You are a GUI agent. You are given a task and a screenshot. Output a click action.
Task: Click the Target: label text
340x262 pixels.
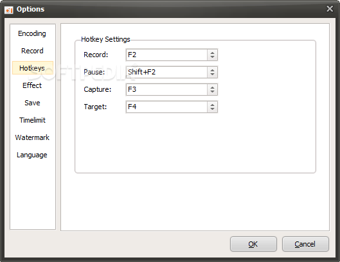click(x=95, y=107)
